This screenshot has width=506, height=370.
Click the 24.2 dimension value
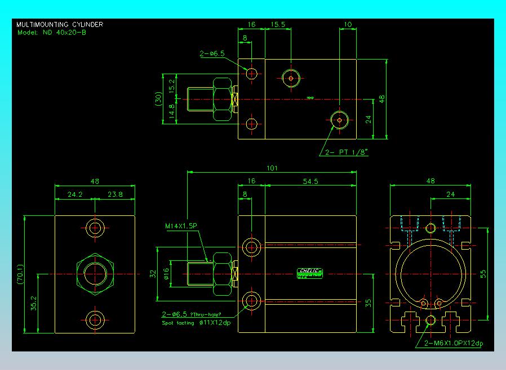click(75, 195)
